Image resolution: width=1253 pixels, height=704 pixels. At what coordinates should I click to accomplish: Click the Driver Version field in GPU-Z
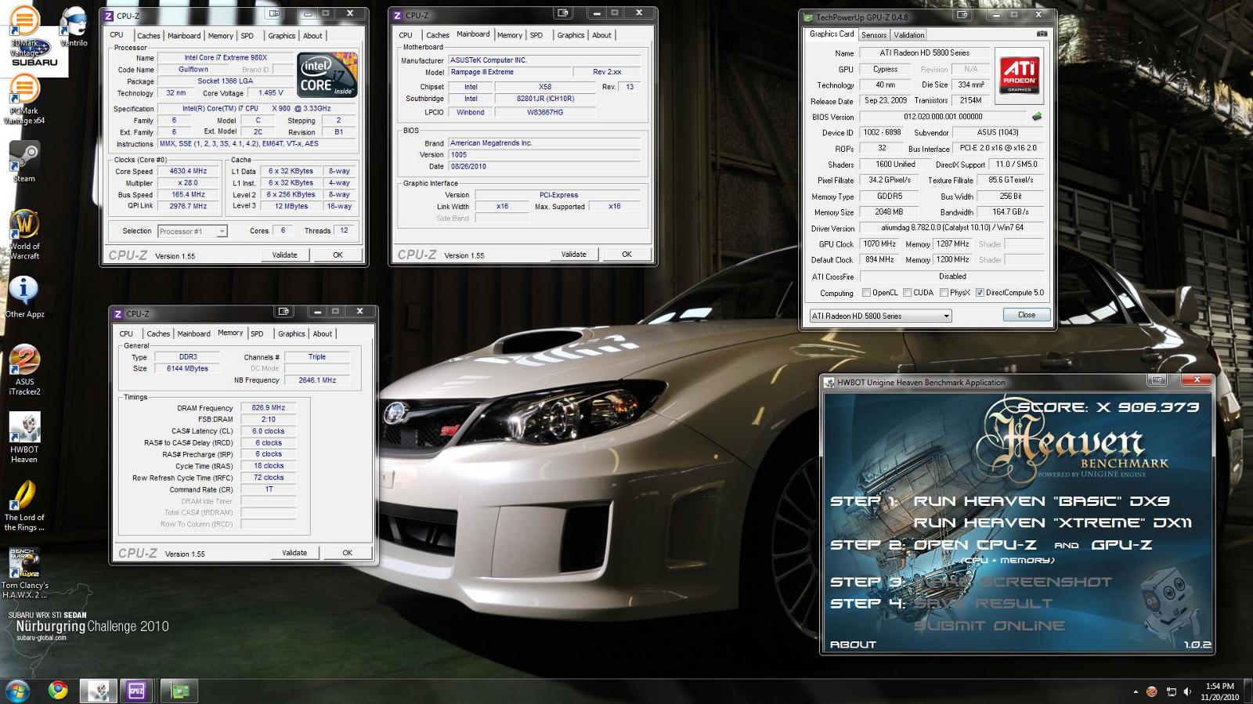pos(952,228)
